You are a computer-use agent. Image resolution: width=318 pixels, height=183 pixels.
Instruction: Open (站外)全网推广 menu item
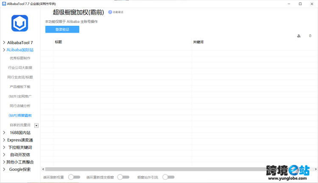coord(20,96)
